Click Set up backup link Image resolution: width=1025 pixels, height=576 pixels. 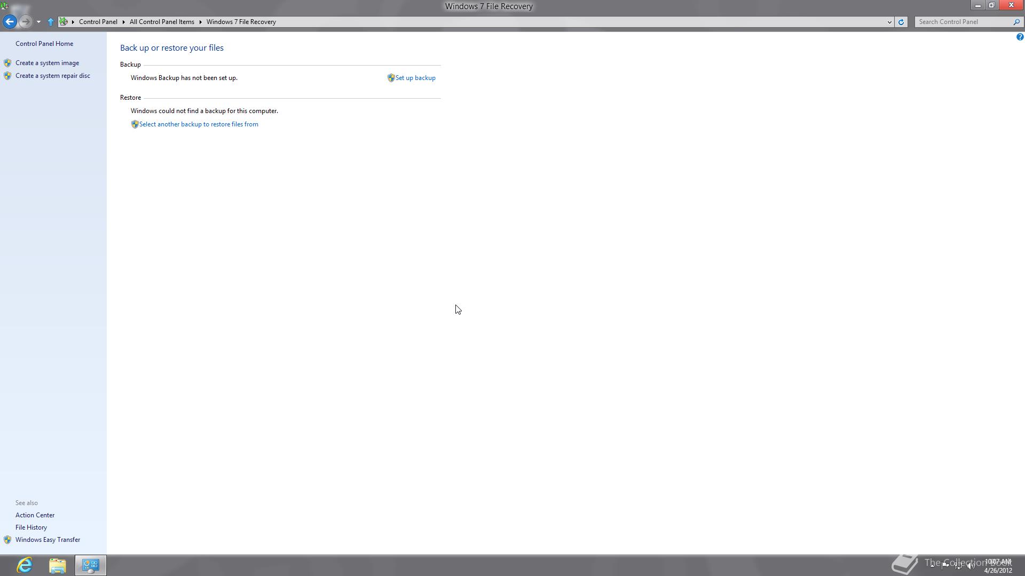pos(415,78)
